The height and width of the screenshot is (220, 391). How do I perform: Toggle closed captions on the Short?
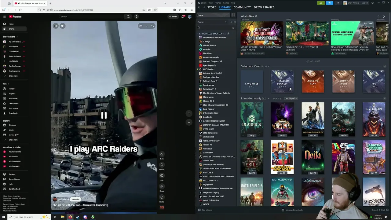[x=141, y=26]
